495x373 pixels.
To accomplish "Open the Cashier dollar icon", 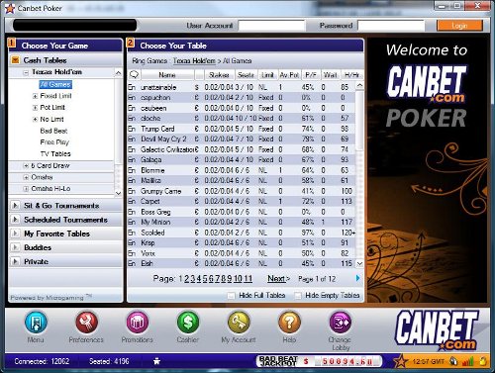I will pos(188,323).
